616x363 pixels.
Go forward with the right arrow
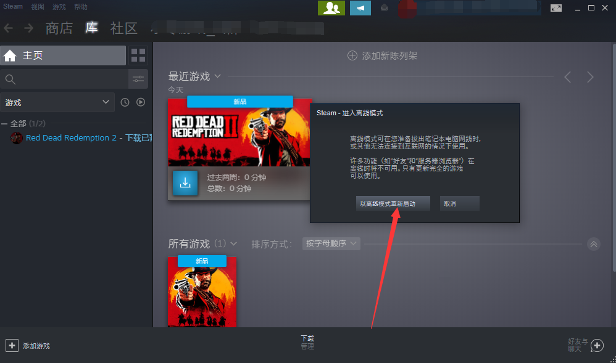(x=28, y=28)
